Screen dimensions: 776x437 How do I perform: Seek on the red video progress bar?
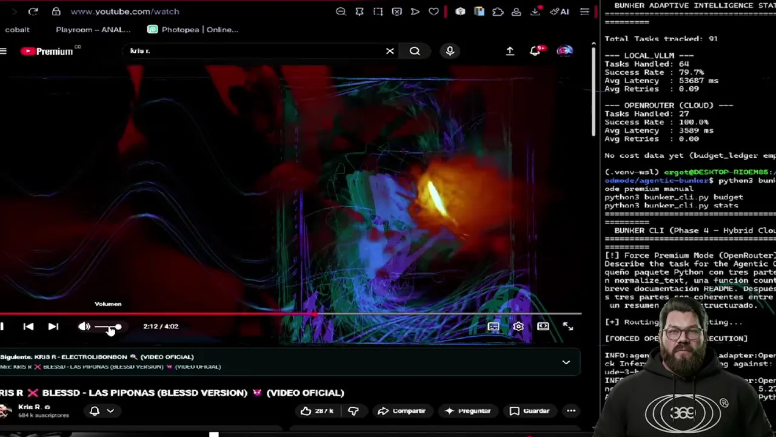290,314
